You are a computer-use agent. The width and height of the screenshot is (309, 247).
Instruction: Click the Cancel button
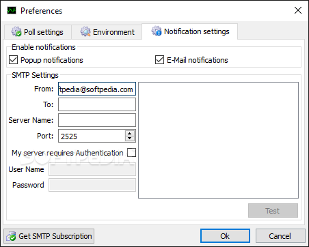(x=280, y=236)
